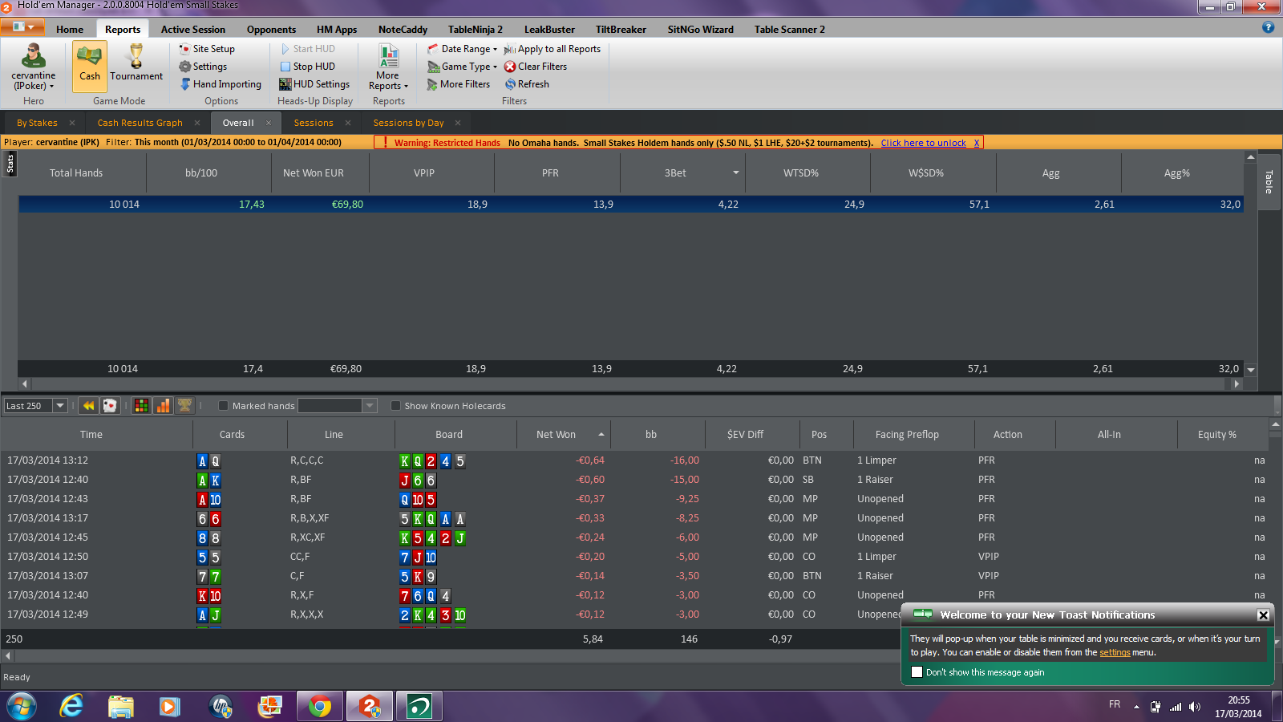Open the Game Type filter dropdown
The height and width of the screenshot is (722, 1283).
point(463,67)
